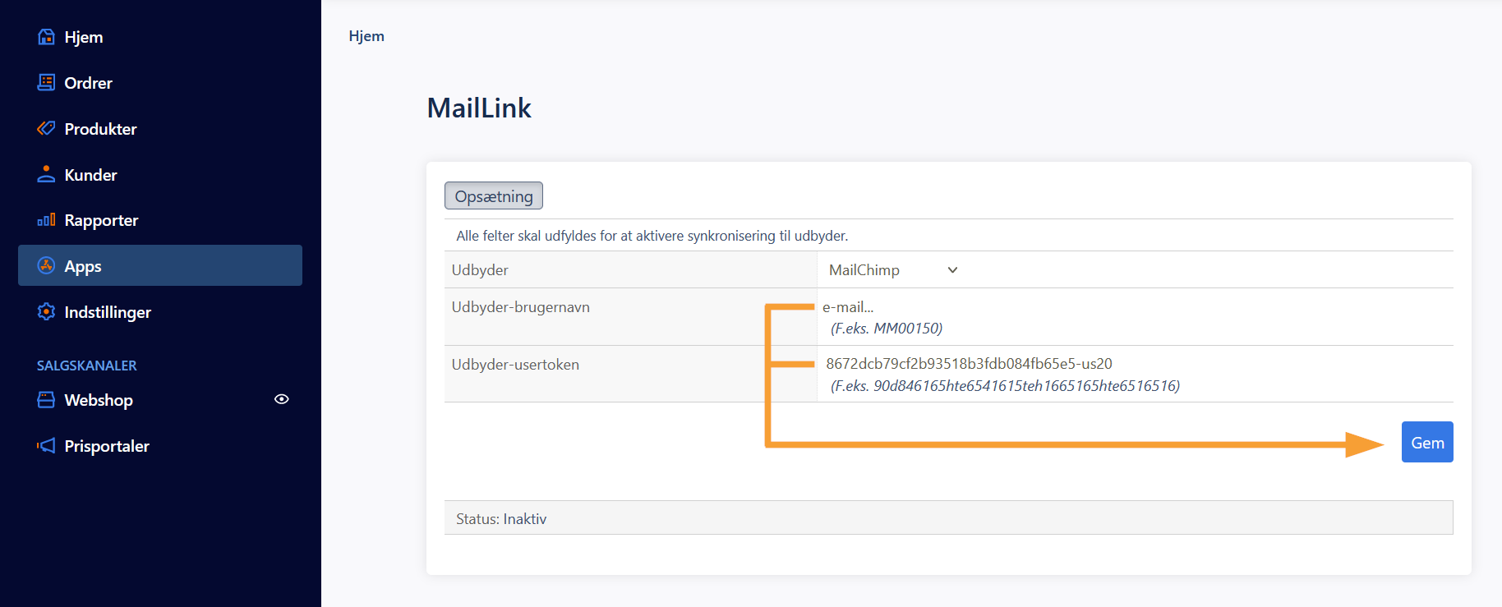Click the Produkter tag icon
The image size is (1502, 607).
[x=46, y=128]
